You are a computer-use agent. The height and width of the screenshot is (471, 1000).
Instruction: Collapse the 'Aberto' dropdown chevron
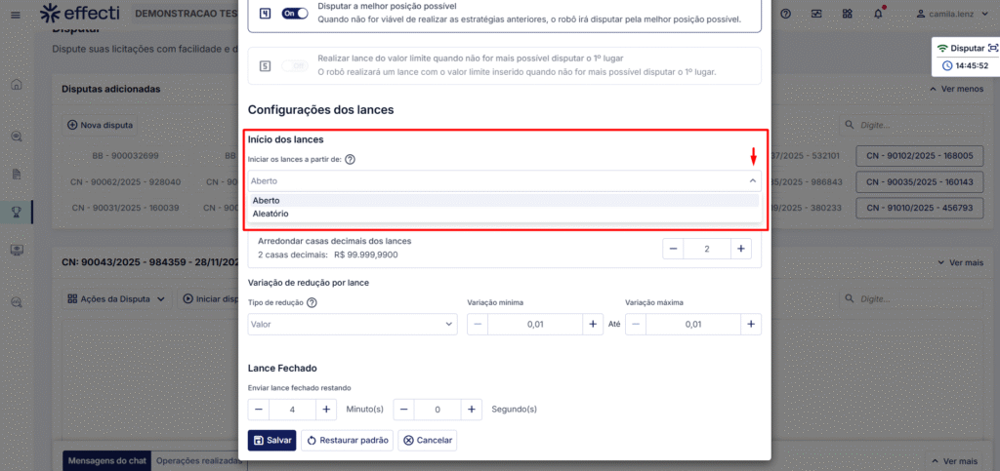coord(752,180)
